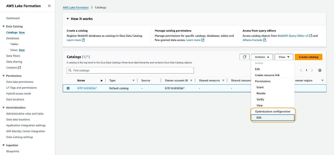Open table preferences gear icon

(x=320, y=70)
